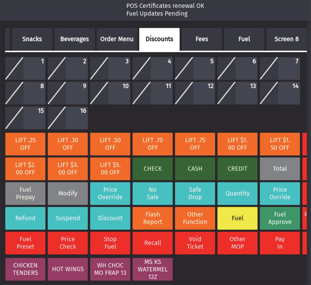The width and height of the screenshot is (311, 285).
Task: Open the Beverages tab
Action: [x=75, y=39]
